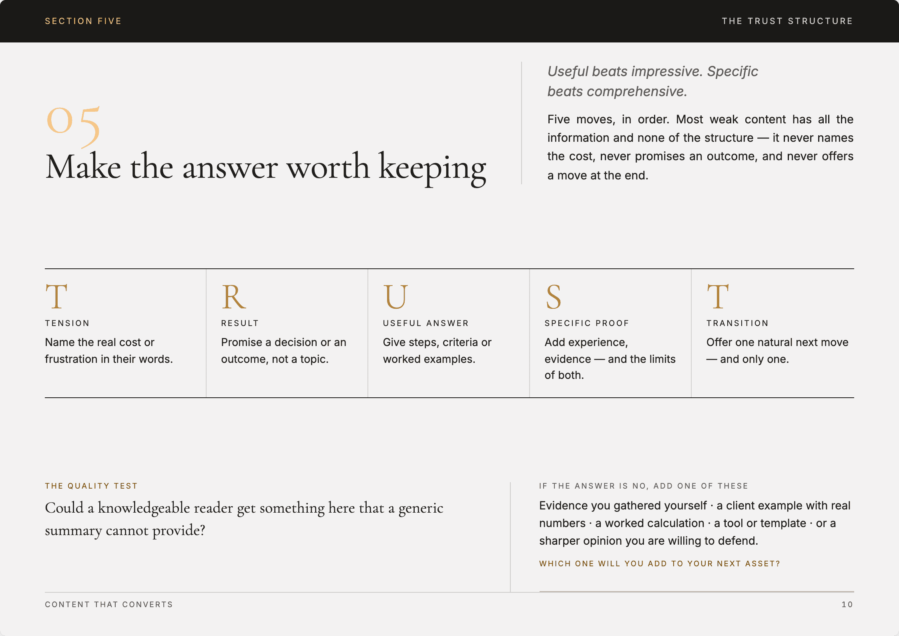Click the large letter above 'TRANSITION'
The image size is (899, 636).
[718, 296]
